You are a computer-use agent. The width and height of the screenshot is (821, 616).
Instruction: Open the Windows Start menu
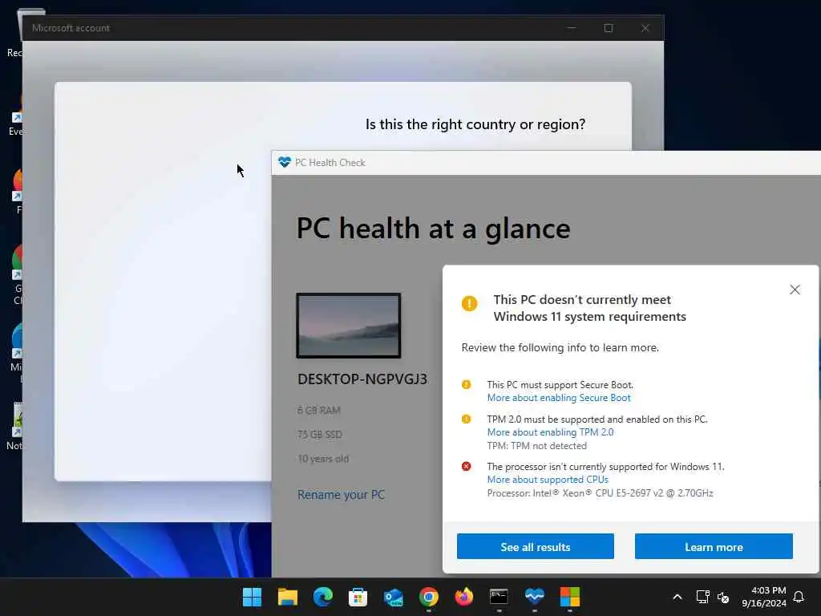coord(252,597)
